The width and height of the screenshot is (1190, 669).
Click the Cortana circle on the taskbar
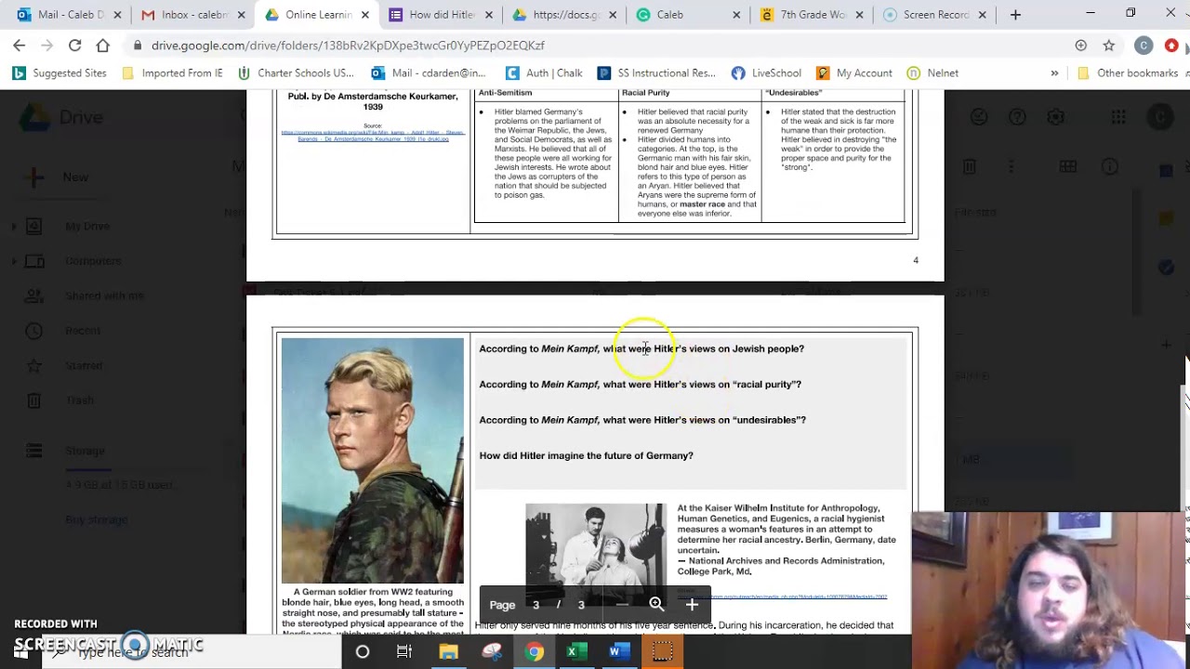click(363, 652)
